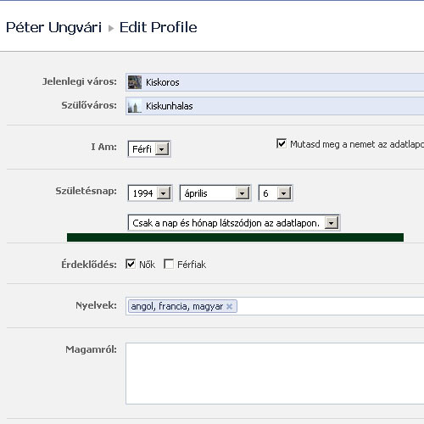Viewport: 424px width, 424px height.
Task: Uncheck the Nők interest checkbox
Action: (x=131, y=264)
